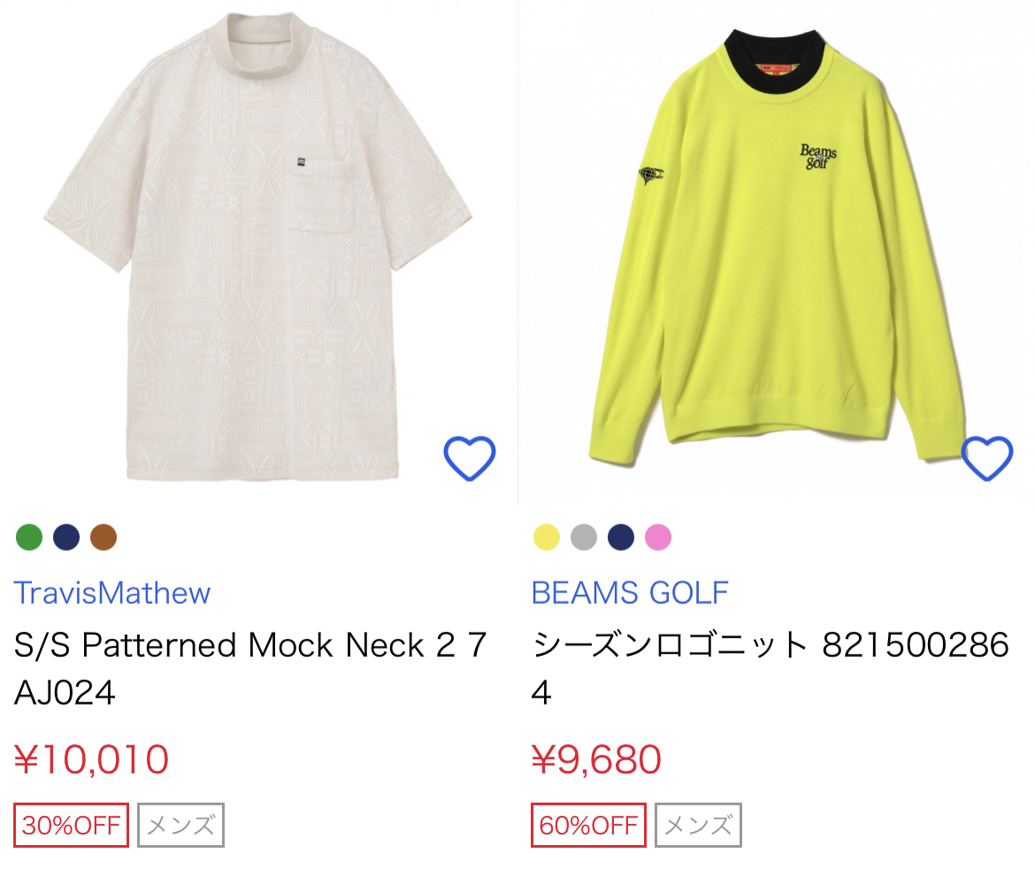This screenshot has height=876, width=1035.
Task: View the beige patterned mock neck image
Action: pos(258,248)
